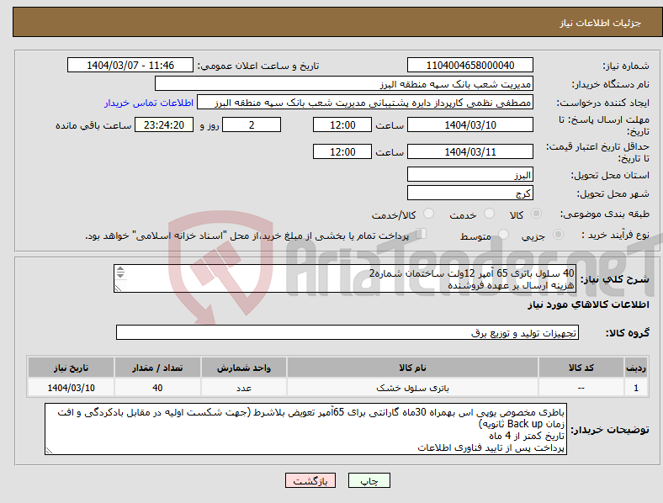Click the quantity cell showing 40
This screenshot has width=663, height=503.
(x=157, y=388)
